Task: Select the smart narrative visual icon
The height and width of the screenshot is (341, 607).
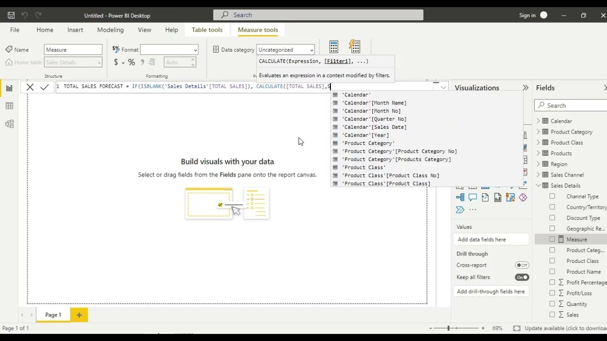Action: [485, 197]
